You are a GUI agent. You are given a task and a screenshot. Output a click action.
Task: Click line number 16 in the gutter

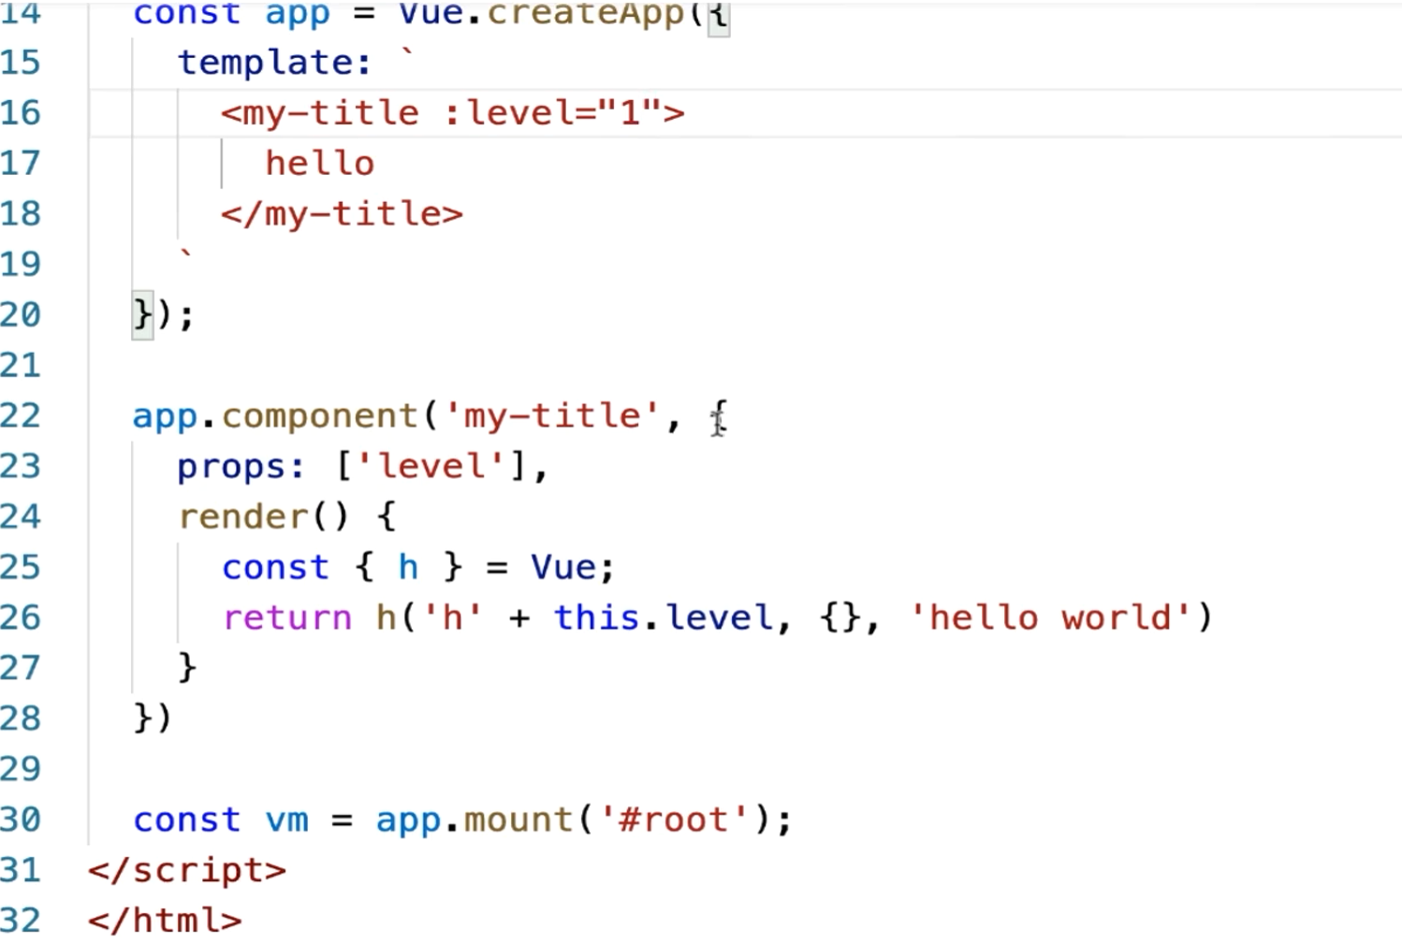[21, 113]
